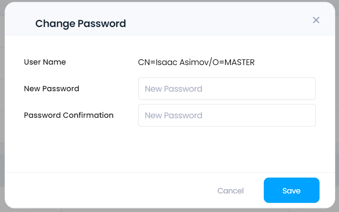Click the placeholder text in the confirmation box
This screenshot has height=212, width=339.
tap(173, 115)
